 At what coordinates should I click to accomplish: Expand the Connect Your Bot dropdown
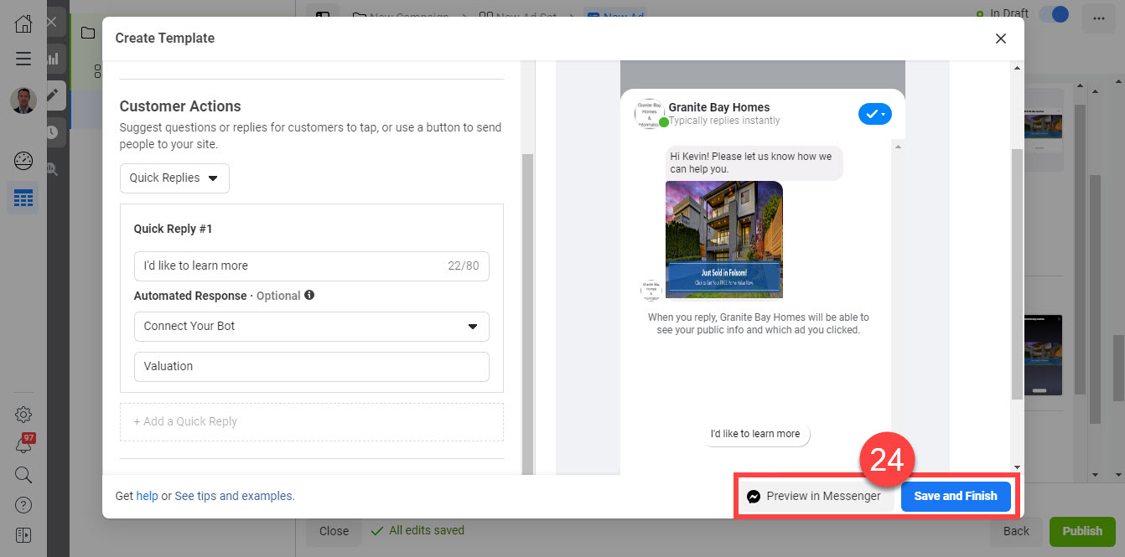click(311, 327)
